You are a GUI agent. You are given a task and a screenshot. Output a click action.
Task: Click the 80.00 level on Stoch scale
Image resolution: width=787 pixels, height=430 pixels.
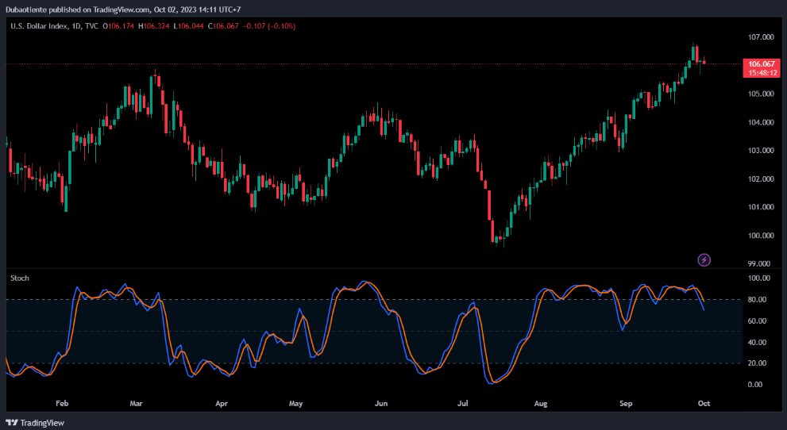pos(757,300)
